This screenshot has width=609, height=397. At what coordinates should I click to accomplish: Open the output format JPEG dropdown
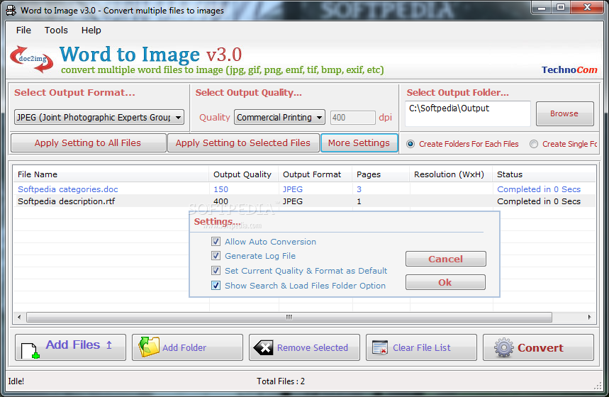coord(99,117)
